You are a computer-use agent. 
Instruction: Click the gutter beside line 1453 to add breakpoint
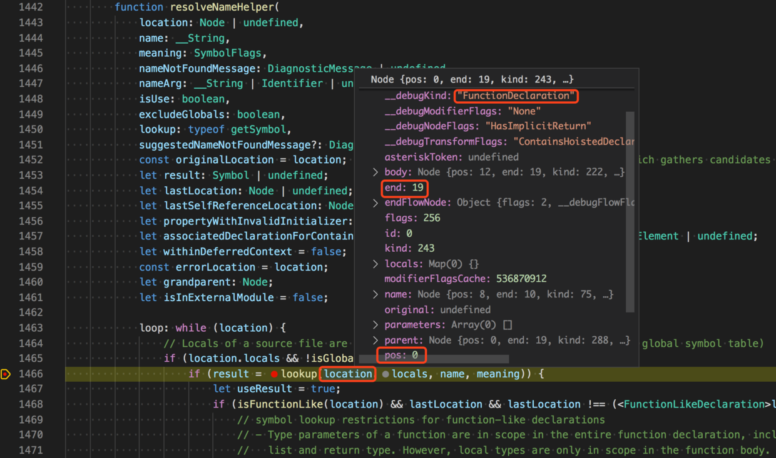(6, 175)
